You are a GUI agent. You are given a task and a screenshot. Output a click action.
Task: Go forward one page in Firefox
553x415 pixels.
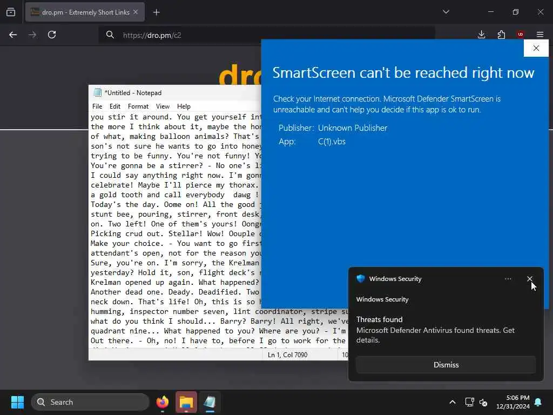32,35
